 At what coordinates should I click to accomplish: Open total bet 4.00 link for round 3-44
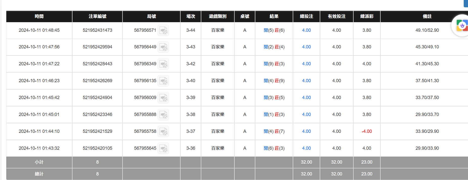[x=306, y=30]
